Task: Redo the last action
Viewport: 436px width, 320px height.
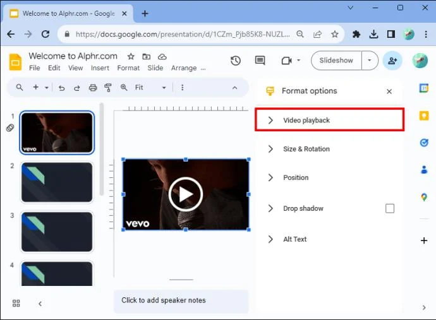Action: pos(76,88)
